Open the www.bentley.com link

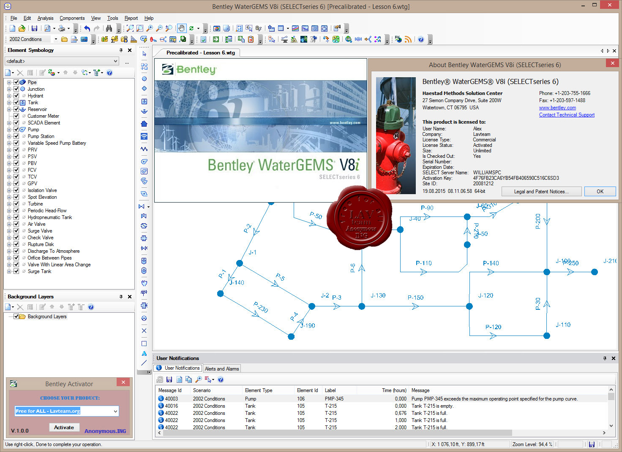(557, 108)
